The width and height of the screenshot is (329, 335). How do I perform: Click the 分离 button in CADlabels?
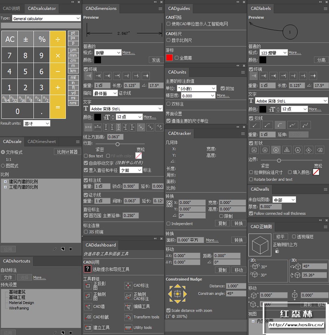pyautogui.click(x=321, y=60)
